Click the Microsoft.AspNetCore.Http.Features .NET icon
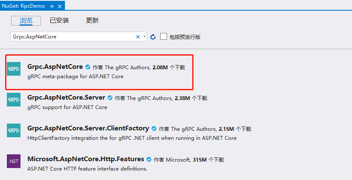Viewport: 352px width, 180px height. pyautogui.click(x=14, y=161)
